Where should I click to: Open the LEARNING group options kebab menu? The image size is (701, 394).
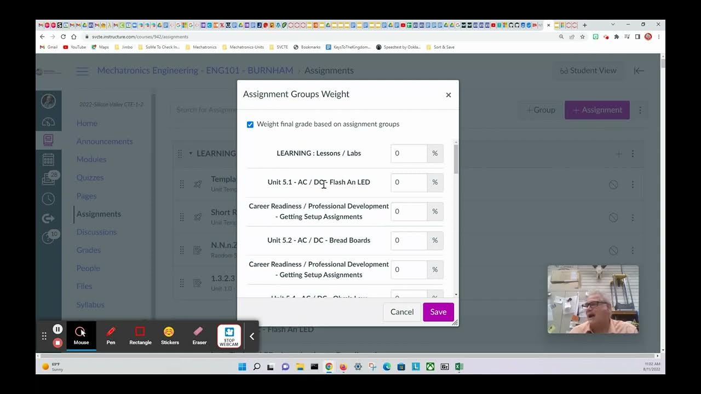point(633,154)
